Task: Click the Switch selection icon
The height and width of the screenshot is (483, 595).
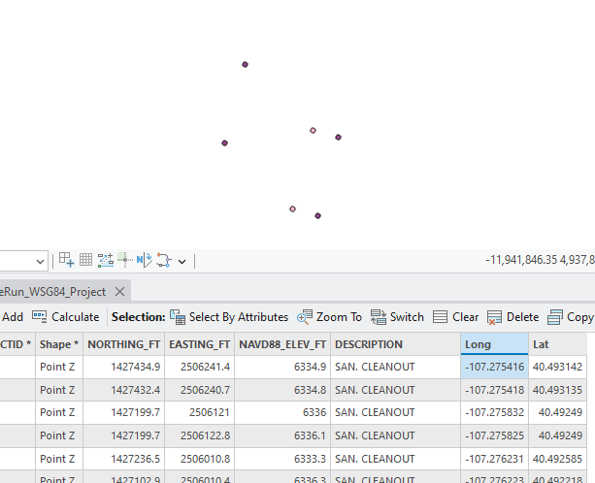Action: 379,317
